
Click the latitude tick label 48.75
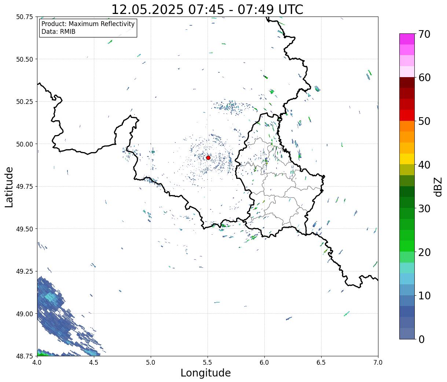point(25,356)
